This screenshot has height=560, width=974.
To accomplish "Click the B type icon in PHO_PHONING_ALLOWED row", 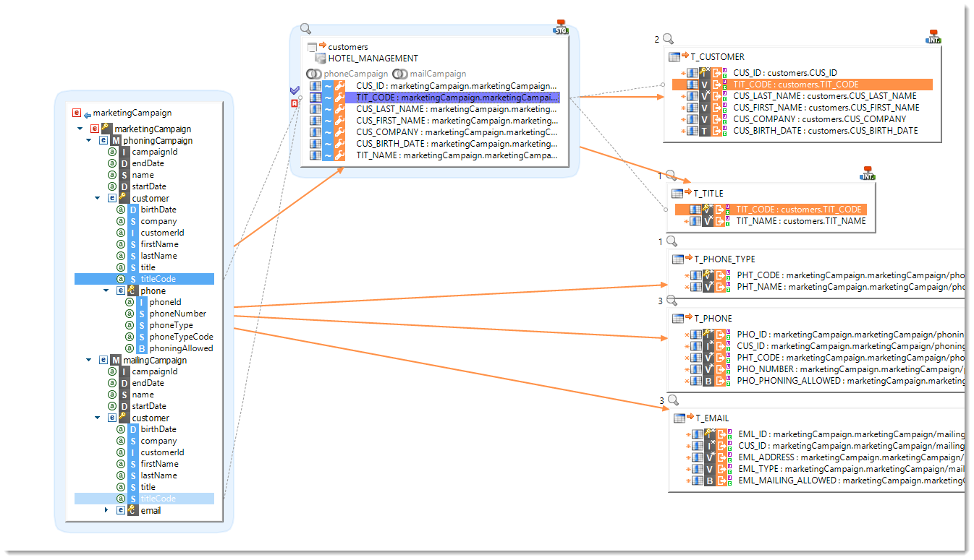I will tap(709, 381).
